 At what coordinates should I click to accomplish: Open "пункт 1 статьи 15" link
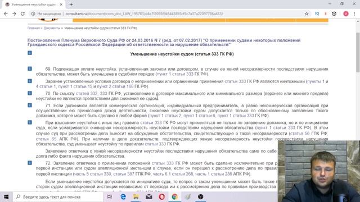pos(75,86)
